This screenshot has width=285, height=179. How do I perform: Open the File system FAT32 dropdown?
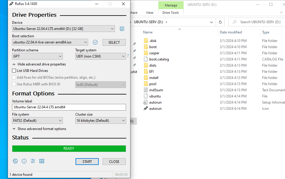click(37, 121)
